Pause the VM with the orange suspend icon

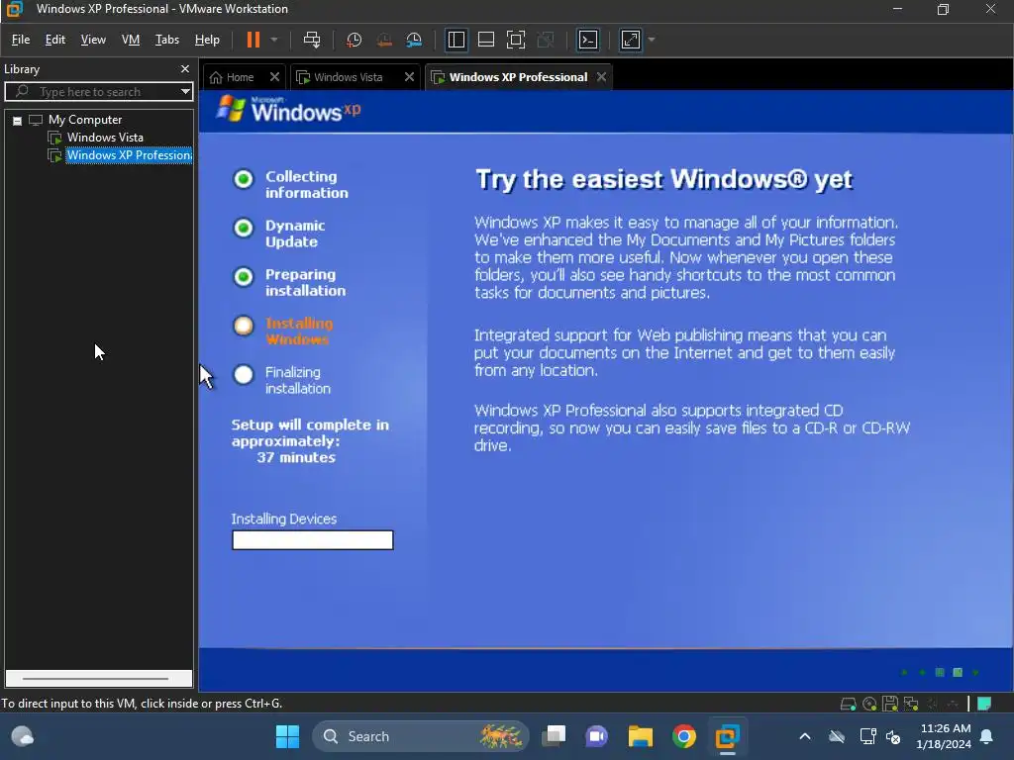click(253, 40)
